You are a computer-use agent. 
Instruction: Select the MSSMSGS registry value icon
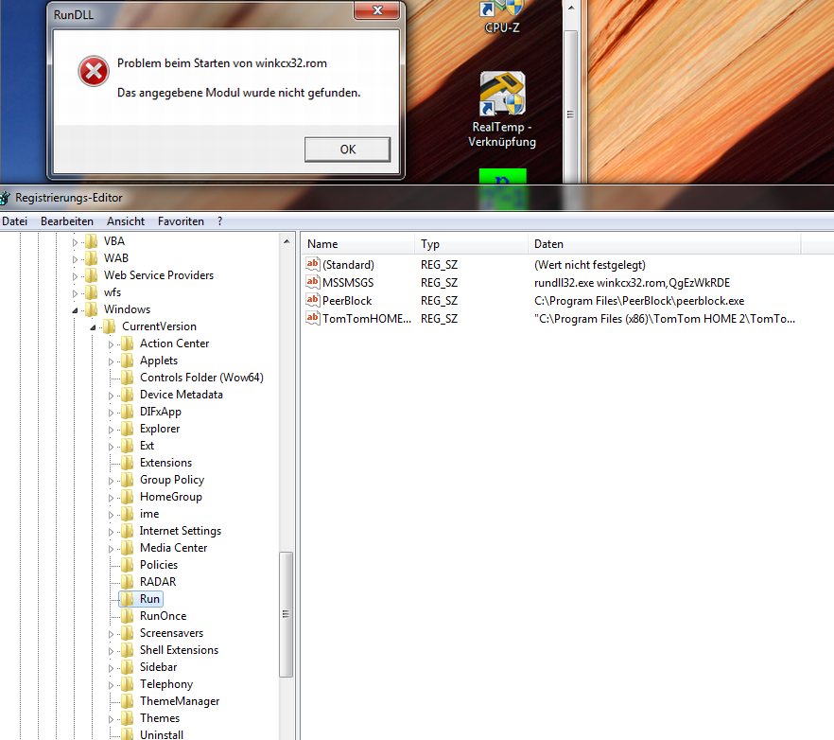(313, 283)
